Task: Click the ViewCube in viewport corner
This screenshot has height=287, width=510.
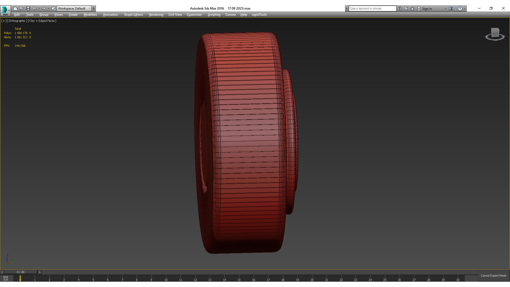Action: click(495, 32)
